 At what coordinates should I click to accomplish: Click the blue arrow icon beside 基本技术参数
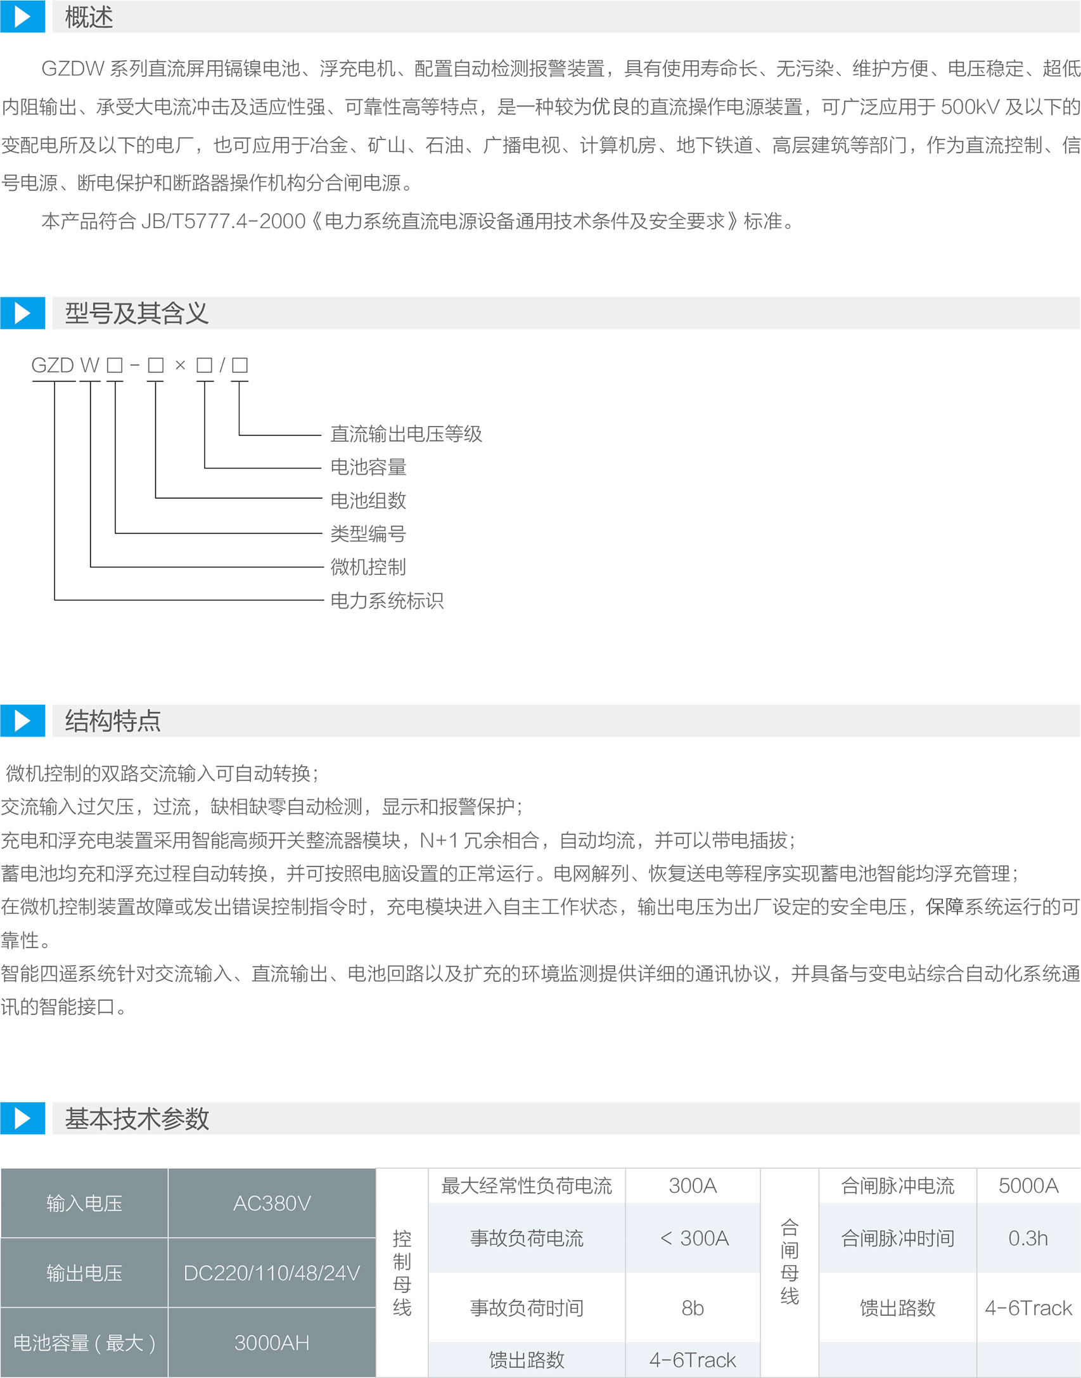coord(22,1118)
